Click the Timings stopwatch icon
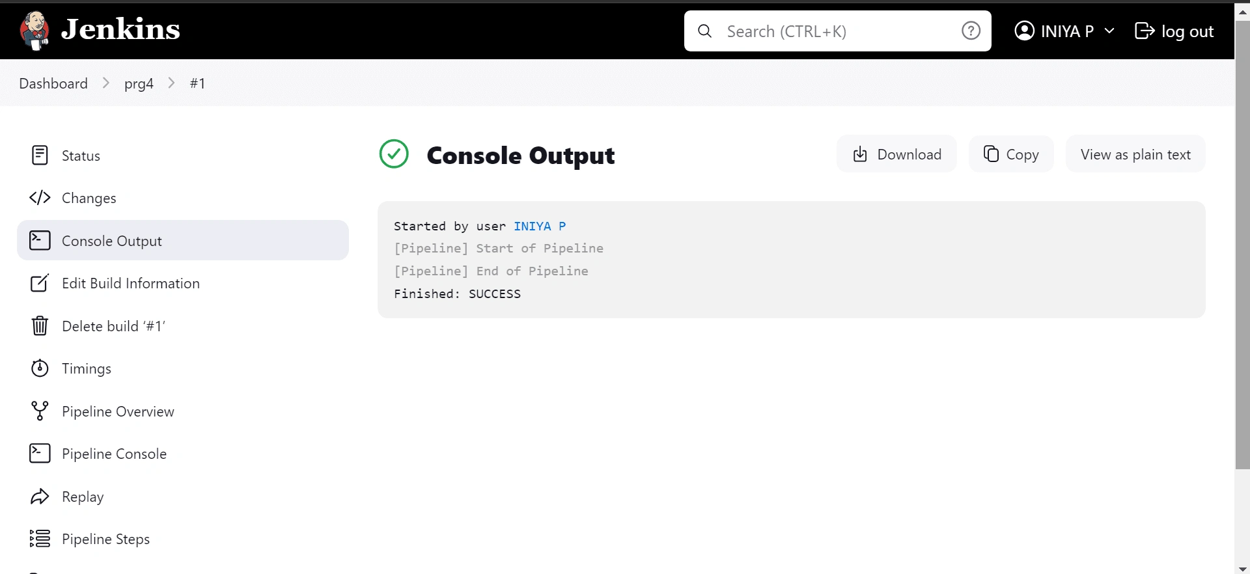Viewport: 1250px width, 574px height. [40, 368]
